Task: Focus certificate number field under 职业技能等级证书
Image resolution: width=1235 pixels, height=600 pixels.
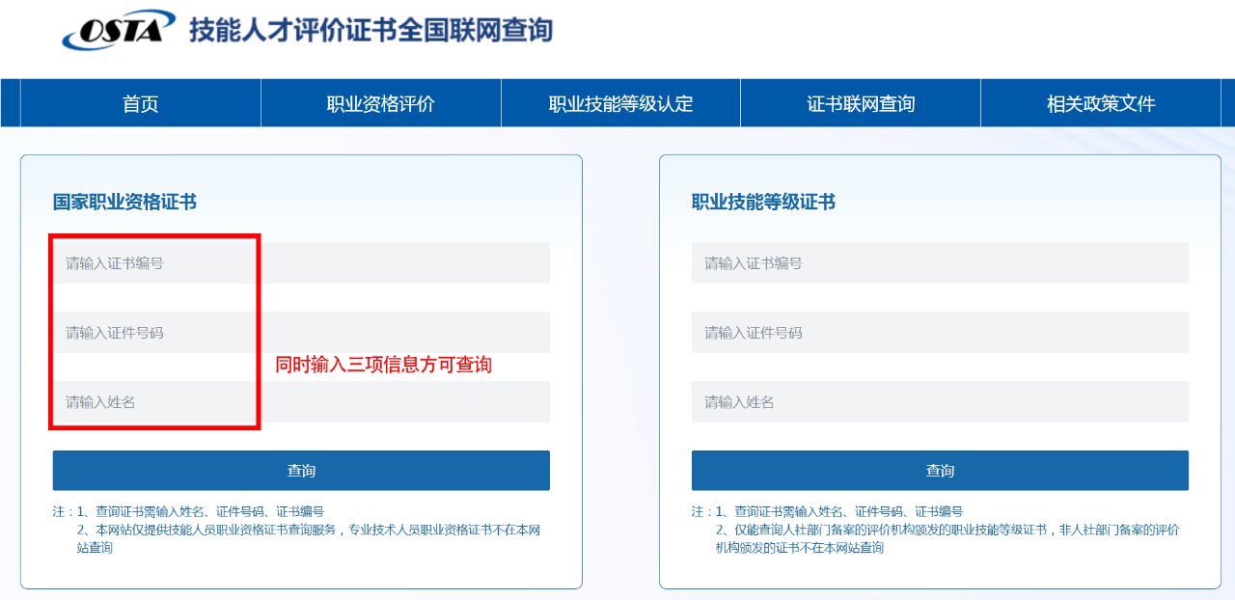Action: coord(940,263)
